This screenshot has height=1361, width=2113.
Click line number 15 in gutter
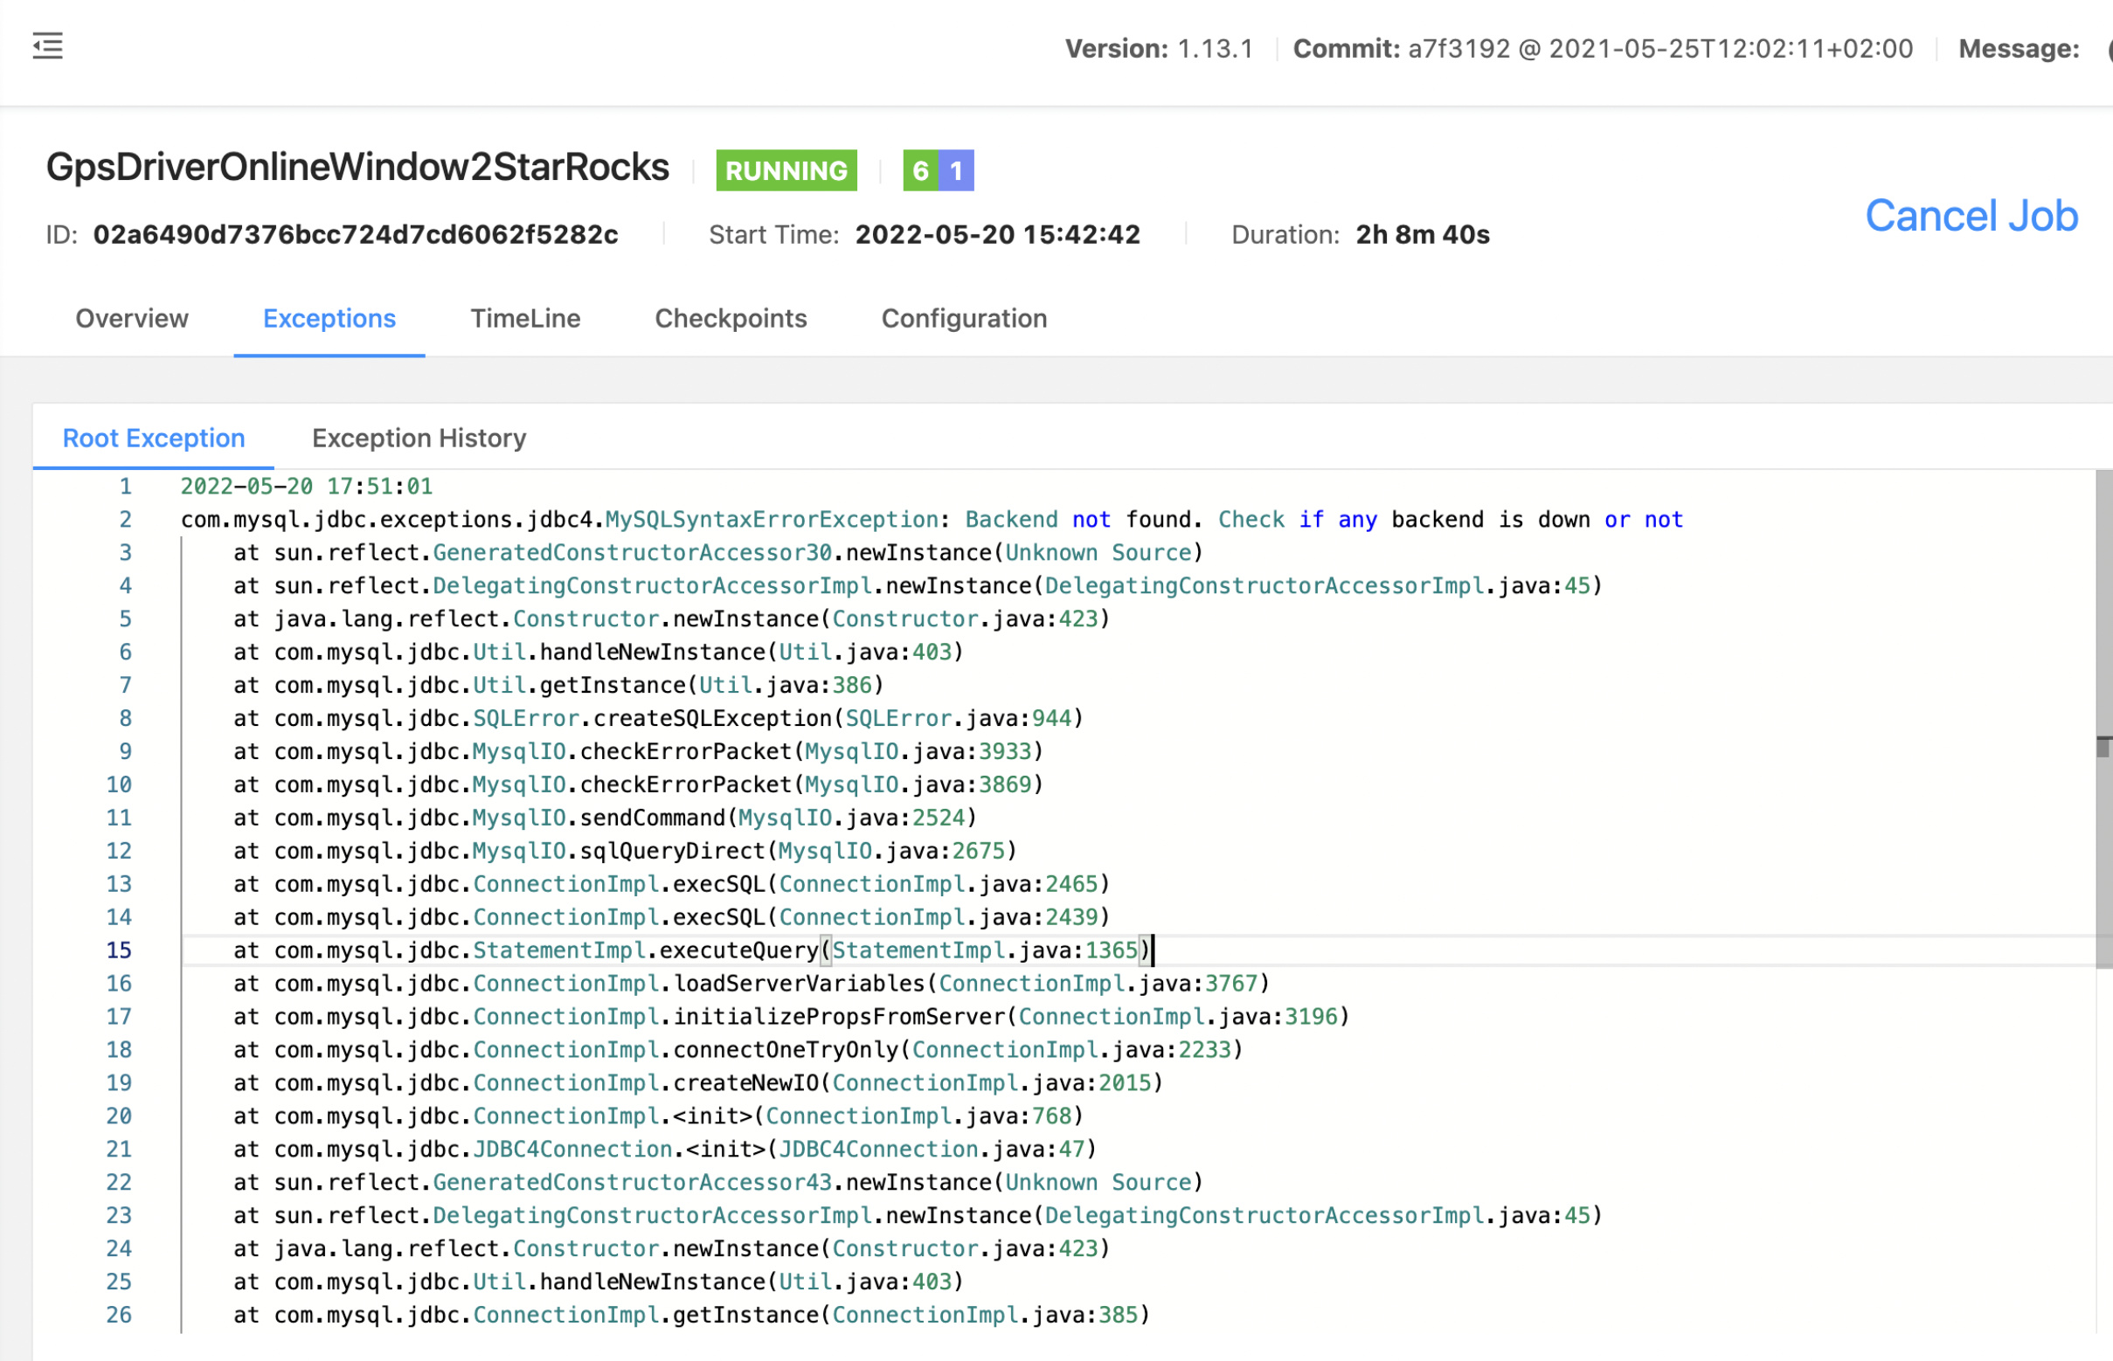tap(120, 950)
